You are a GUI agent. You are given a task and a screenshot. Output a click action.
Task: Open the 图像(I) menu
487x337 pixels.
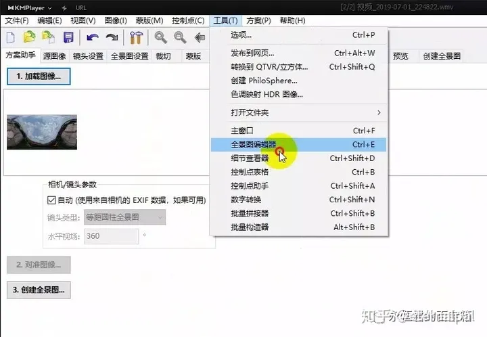pos(116,20)
